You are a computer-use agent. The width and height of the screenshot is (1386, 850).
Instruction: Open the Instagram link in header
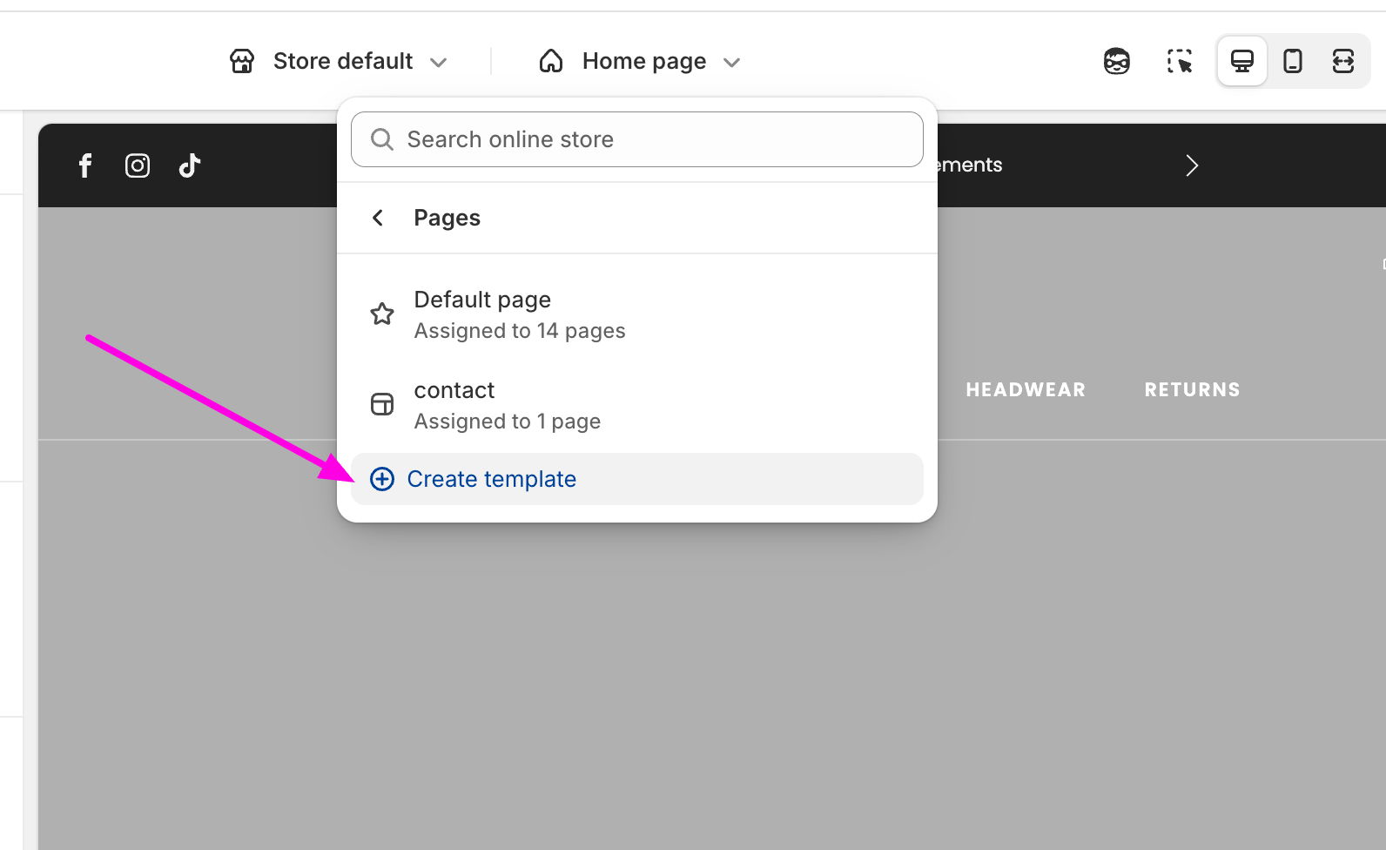point(138,165)
